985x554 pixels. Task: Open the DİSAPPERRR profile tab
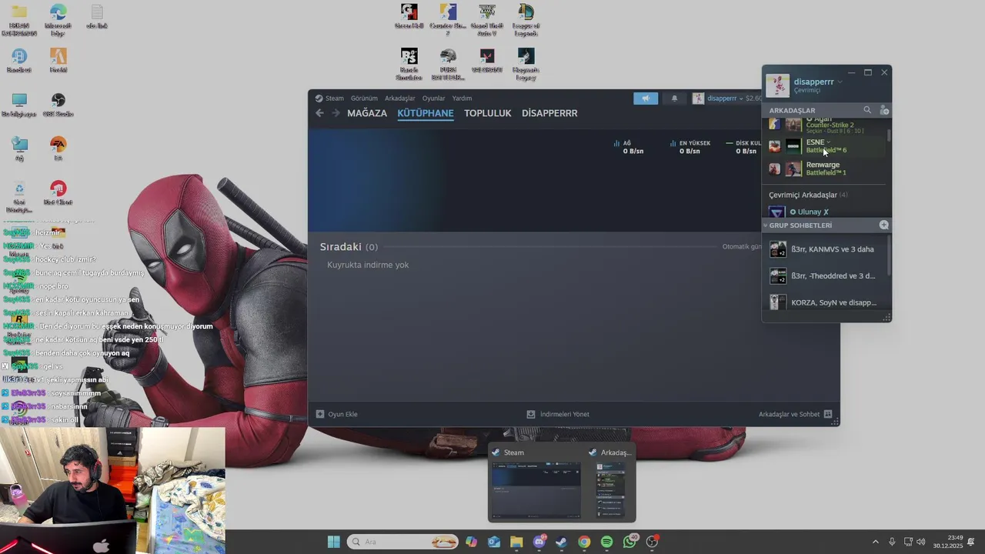pyautogui.click(x=549, y=113)
